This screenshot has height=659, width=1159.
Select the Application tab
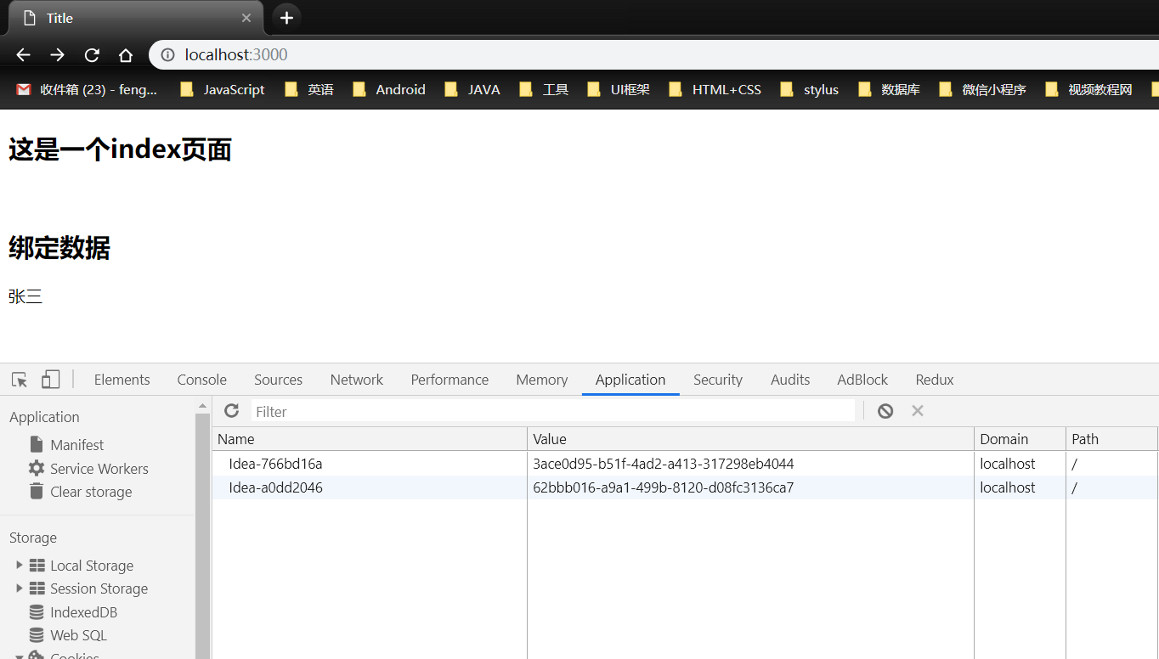(x=630, y=380)
